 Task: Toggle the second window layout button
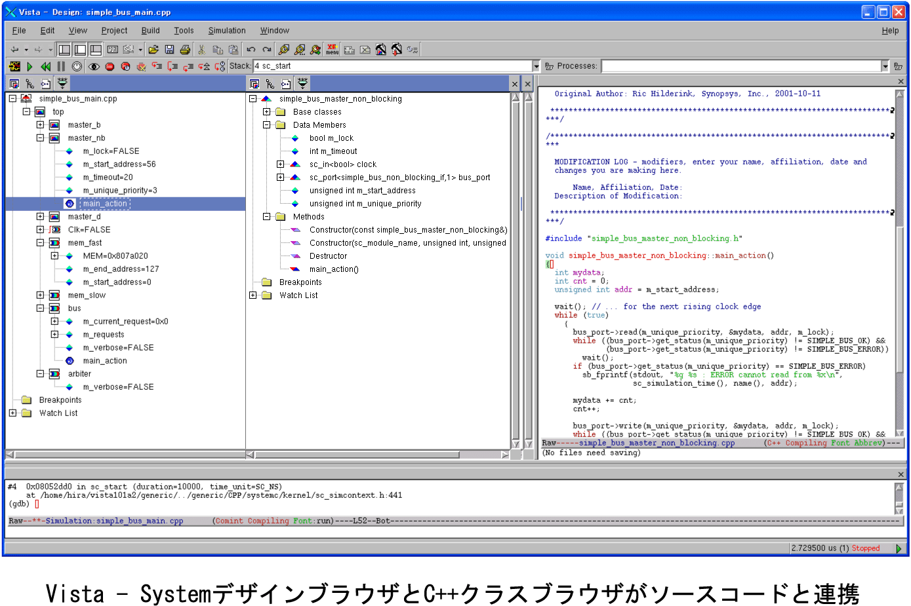click(80, 49)
